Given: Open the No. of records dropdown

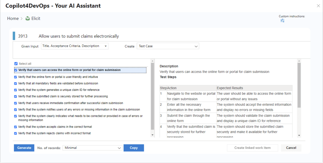Looking at the screenshot, I should pos(92,148).
